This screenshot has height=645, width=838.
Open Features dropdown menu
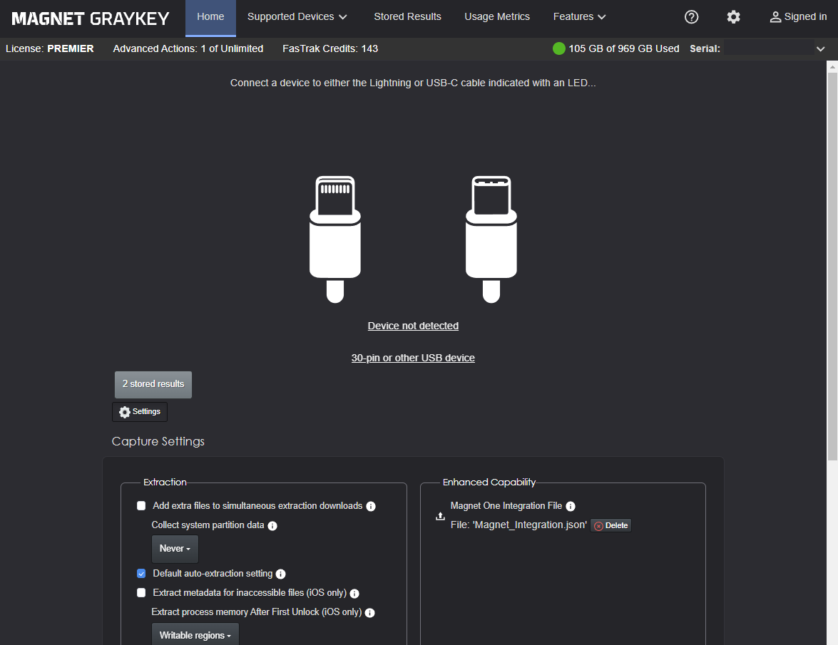tap(579, 17)
